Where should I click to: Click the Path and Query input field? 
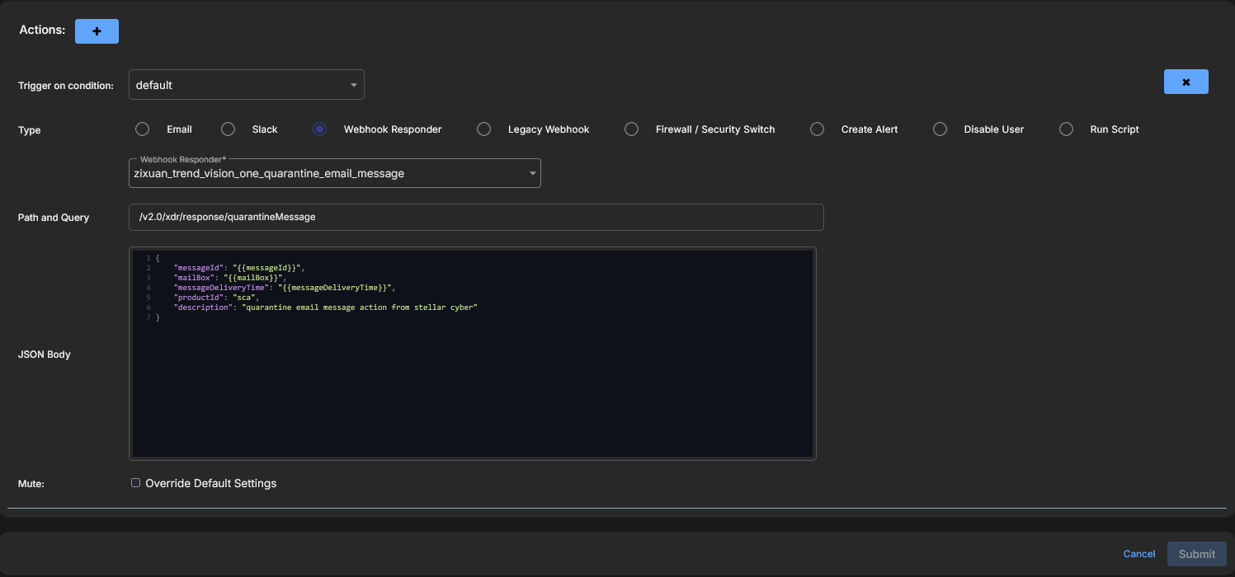(x=476, y=218)
